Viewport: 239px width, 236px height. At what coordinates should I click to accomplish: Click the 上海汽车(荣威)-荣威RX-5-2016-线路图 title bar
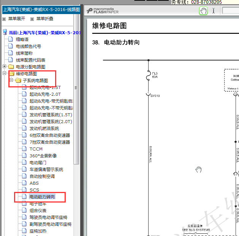(41, 10)
